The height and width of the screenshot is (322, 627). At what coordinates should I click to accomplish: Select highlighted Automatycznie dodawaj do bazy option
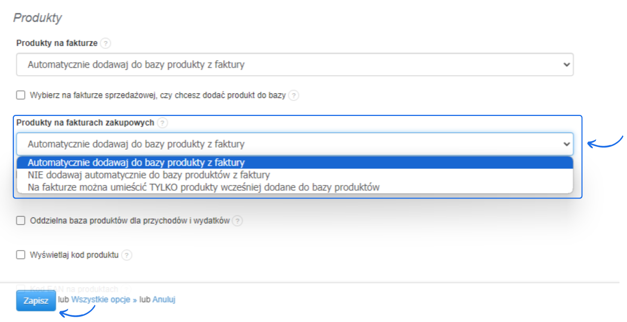136,163
